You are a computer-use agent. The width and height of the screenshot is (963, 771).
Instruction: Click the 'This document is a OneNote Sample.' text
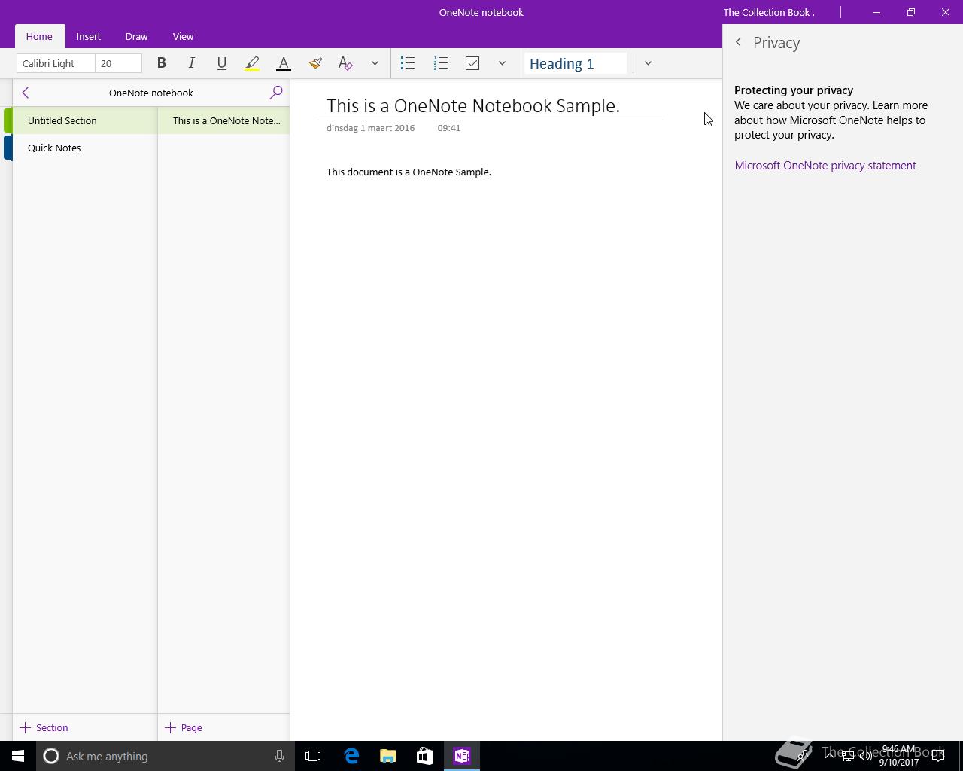click(x=409, y=172)
